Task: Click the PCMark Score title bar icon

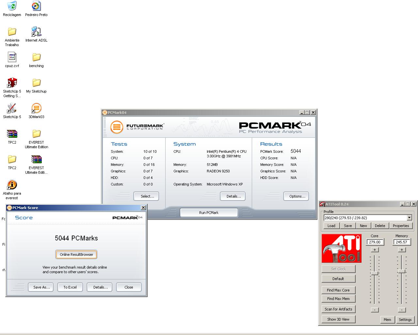Action: pos(9,208)
